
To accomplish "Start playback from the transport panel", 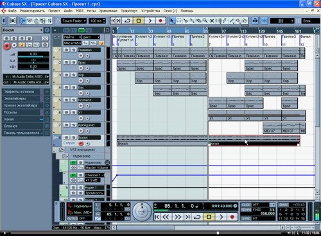I will [221, 217].
